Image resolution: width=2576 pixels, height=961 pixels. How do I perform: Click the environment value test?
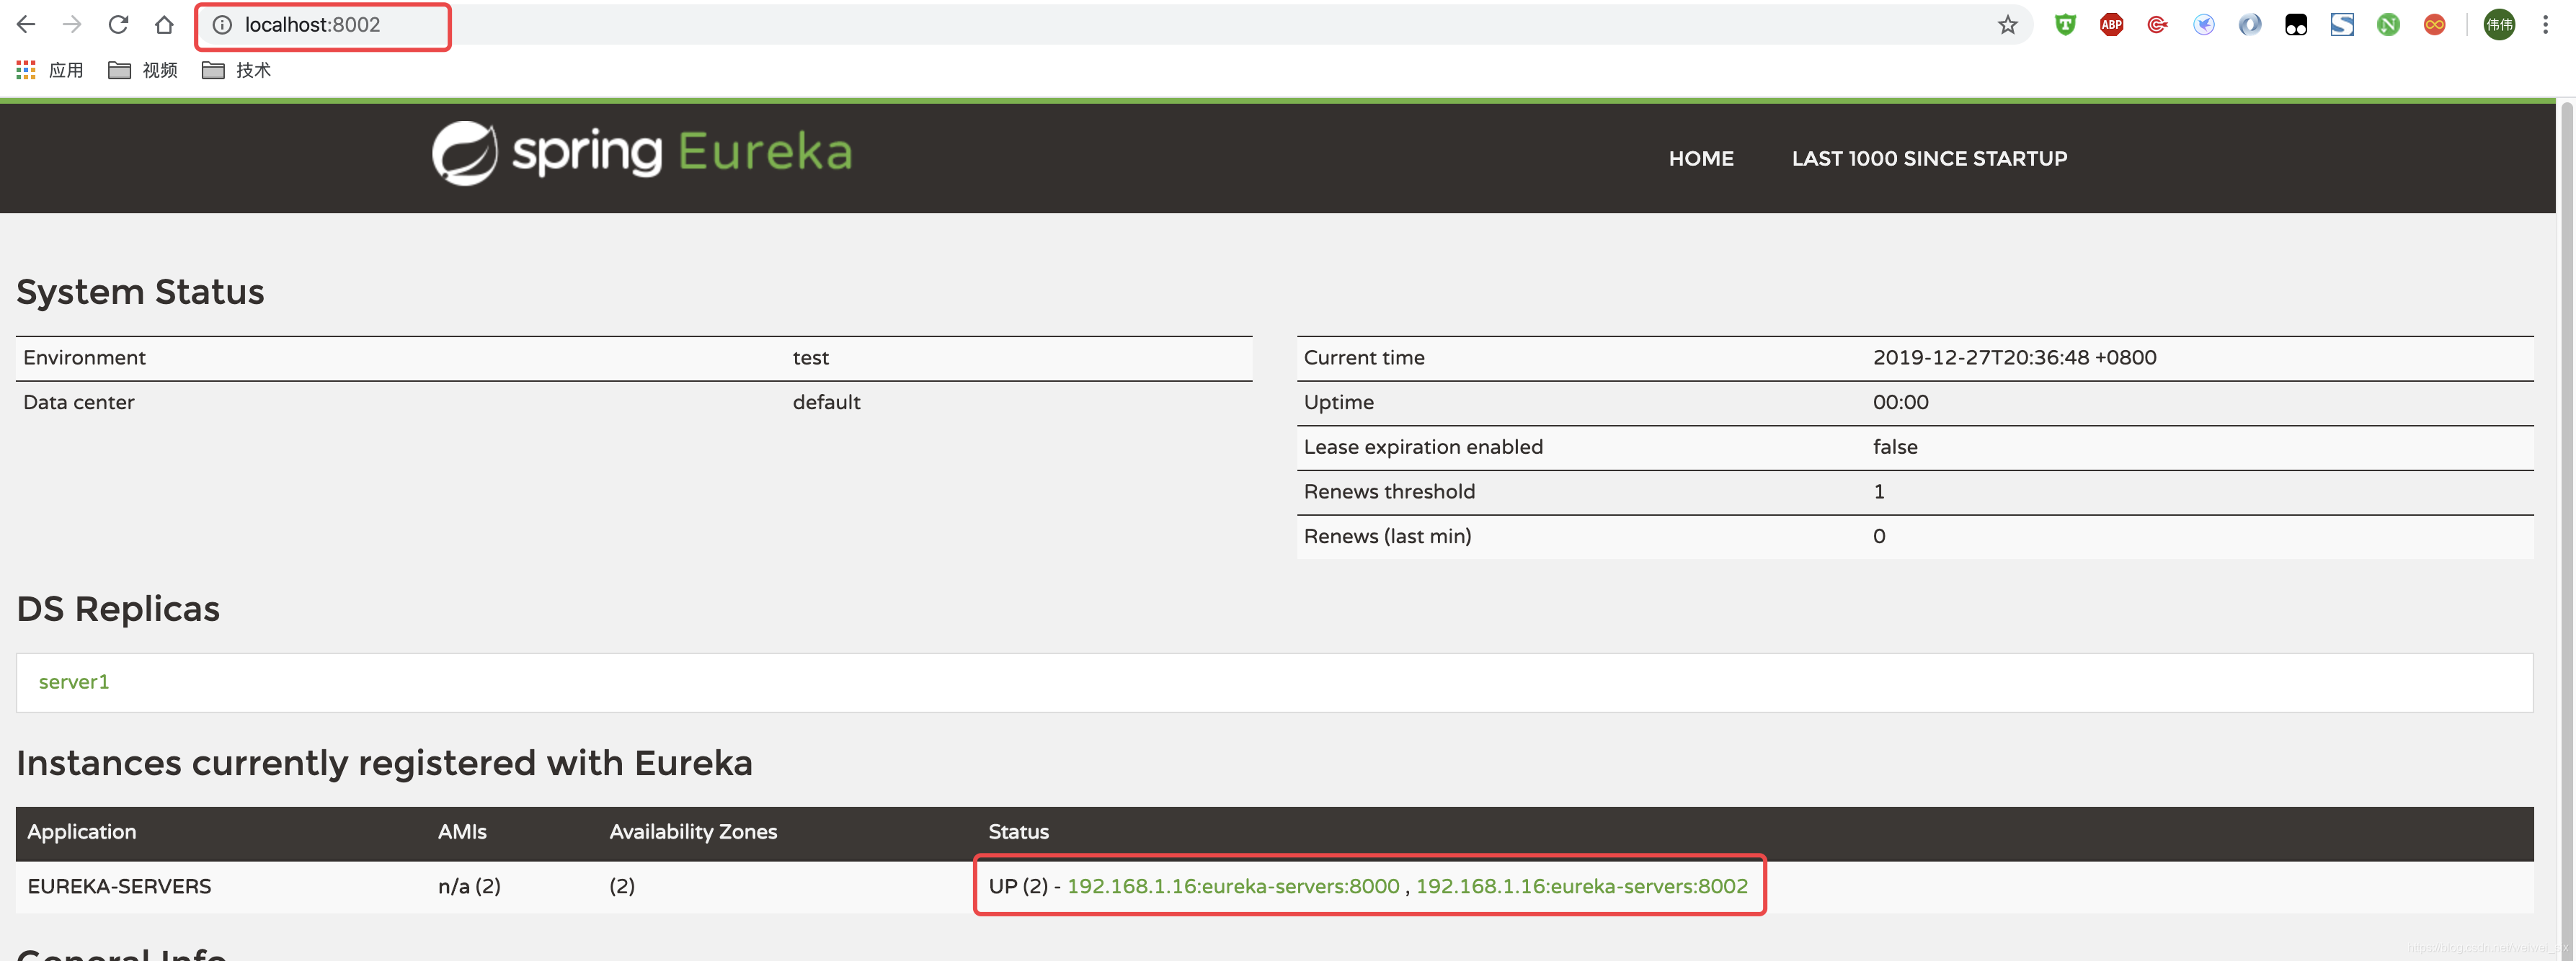810,358
